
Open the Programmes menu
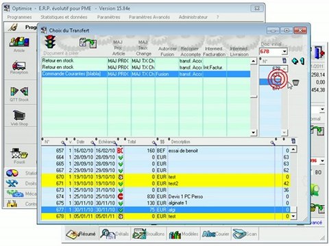[x=19, y=17]
